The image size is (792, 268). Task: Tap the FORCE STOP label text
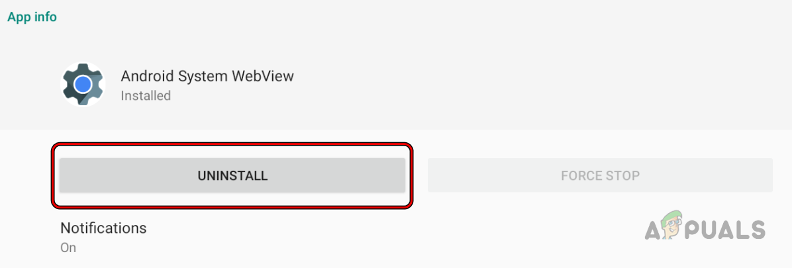click(x=600, y=176)
